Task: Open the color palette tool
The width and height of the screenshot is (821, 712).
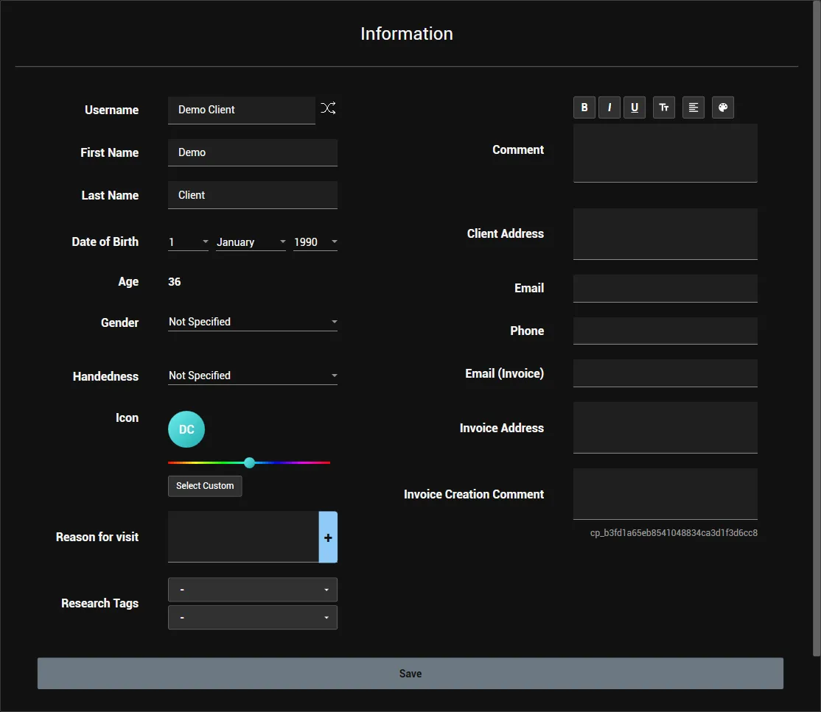Action: point(723,107)
